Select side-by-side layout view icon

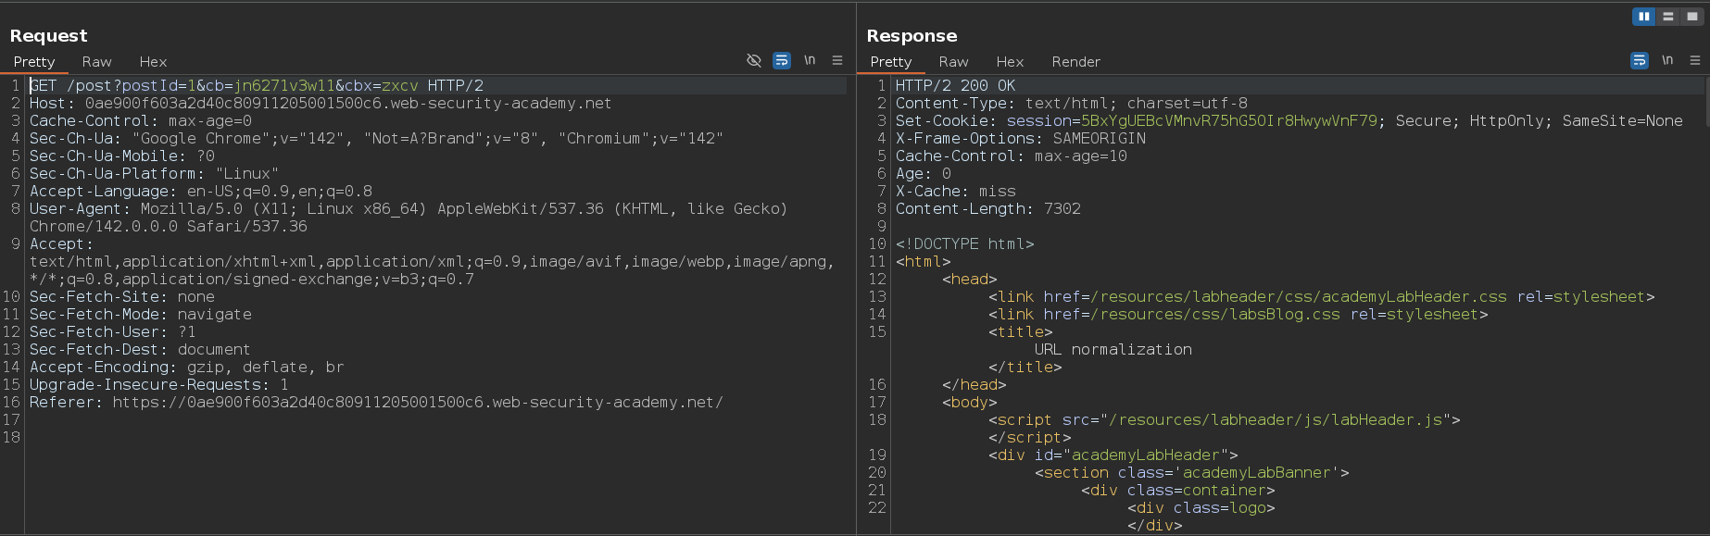click(1644, 17)
